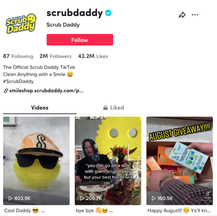The image size is (217, 216).
Task: Open the smileshop.scrubdaddy.com link
Action: click(46, 91)
